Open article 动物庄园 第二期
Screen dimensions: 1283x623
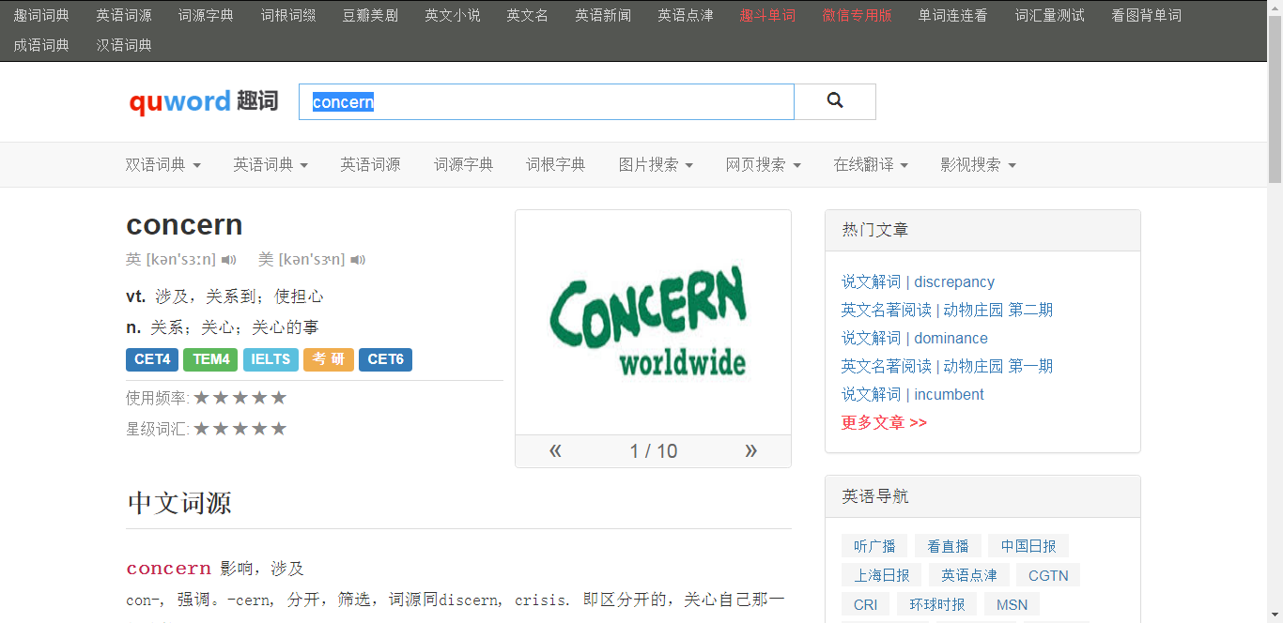pyautogui.click(x=997, y=310)
